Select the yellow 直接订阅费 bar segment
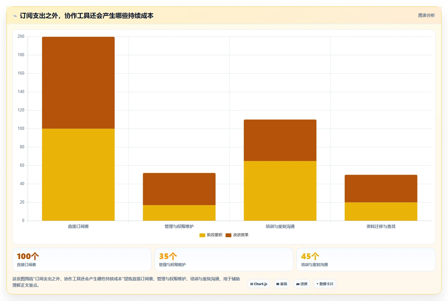Viewport: 448px width, 301px height. tap(78, 175)
